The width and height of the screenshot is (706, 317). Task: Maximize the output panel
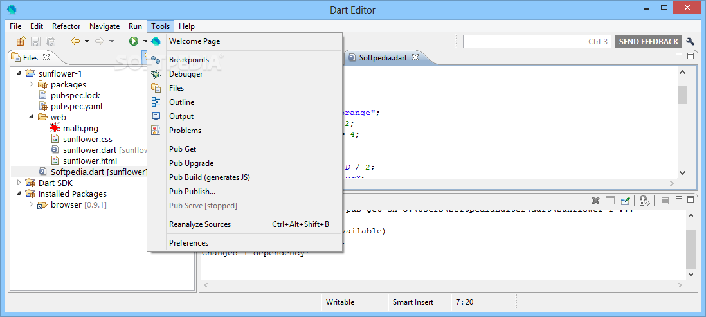tap(690, 199)
